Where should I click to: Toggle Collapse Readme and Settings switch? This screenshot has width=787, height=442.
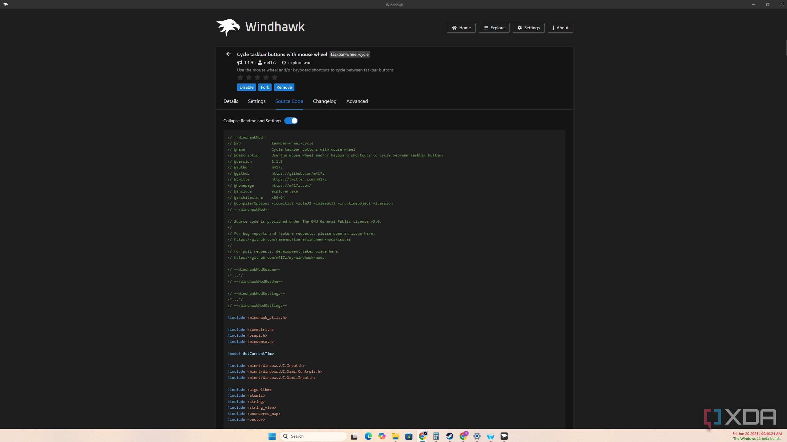click(x=291, y=121)
